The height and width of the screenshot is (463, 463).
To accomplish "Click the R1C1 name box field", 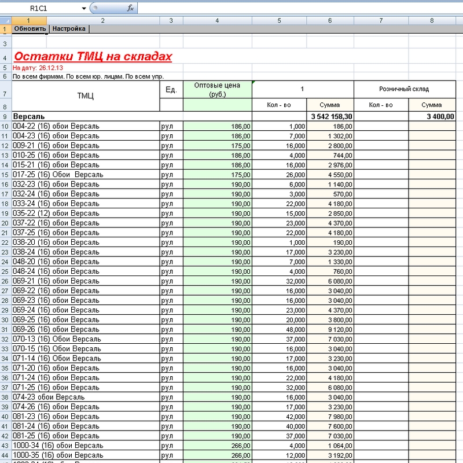I will [40, 8].
